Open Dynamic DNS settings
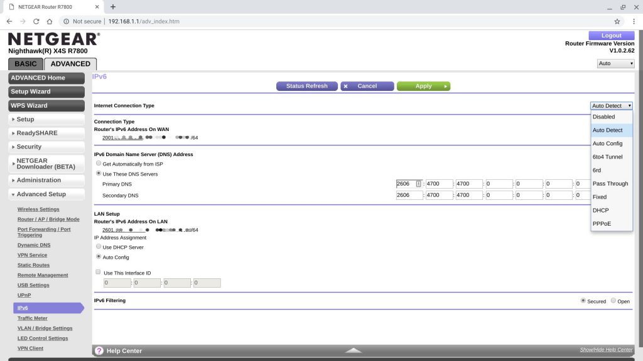The image size is (643, 361). coord(34,245)
